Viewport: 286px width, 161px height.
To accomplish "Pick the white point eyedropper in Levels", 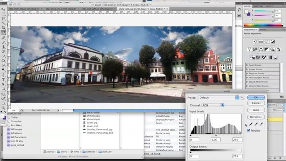I will pos(261,124).
